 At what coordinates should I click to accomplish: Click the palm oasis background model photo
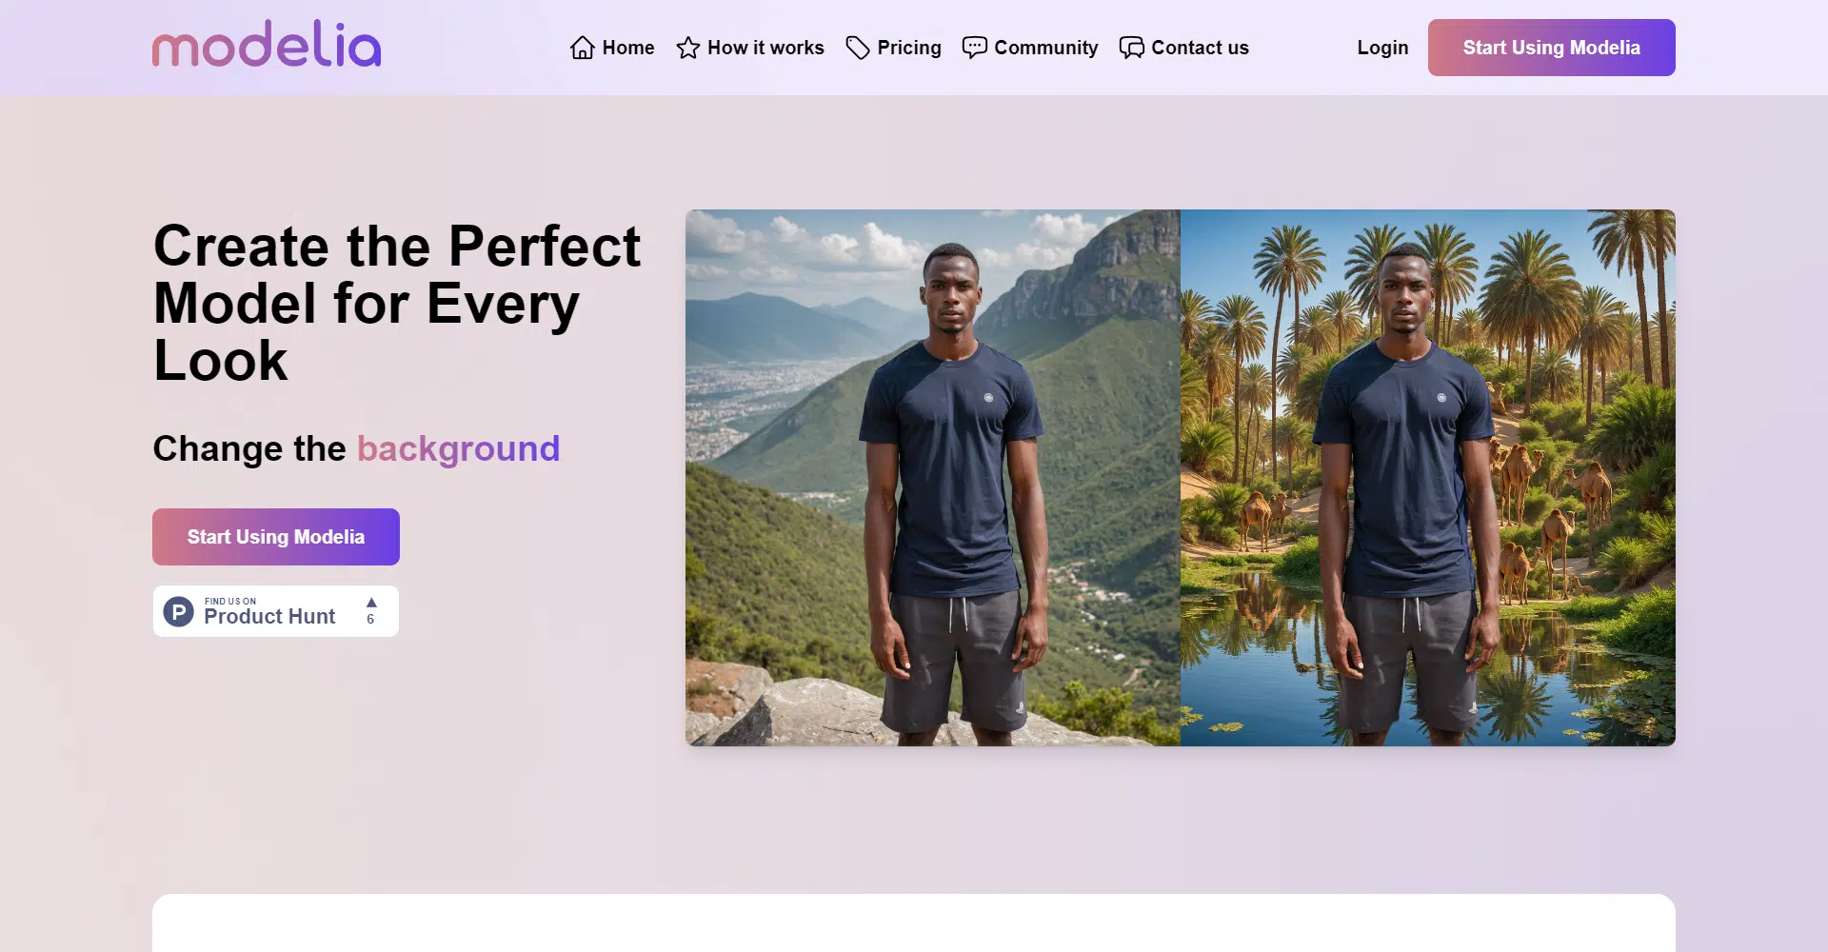point(1428,478)
